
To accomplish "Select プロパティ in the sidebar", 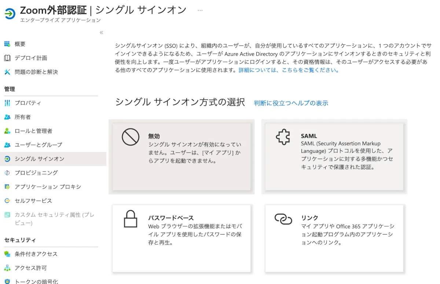I will tap(28, 103).
